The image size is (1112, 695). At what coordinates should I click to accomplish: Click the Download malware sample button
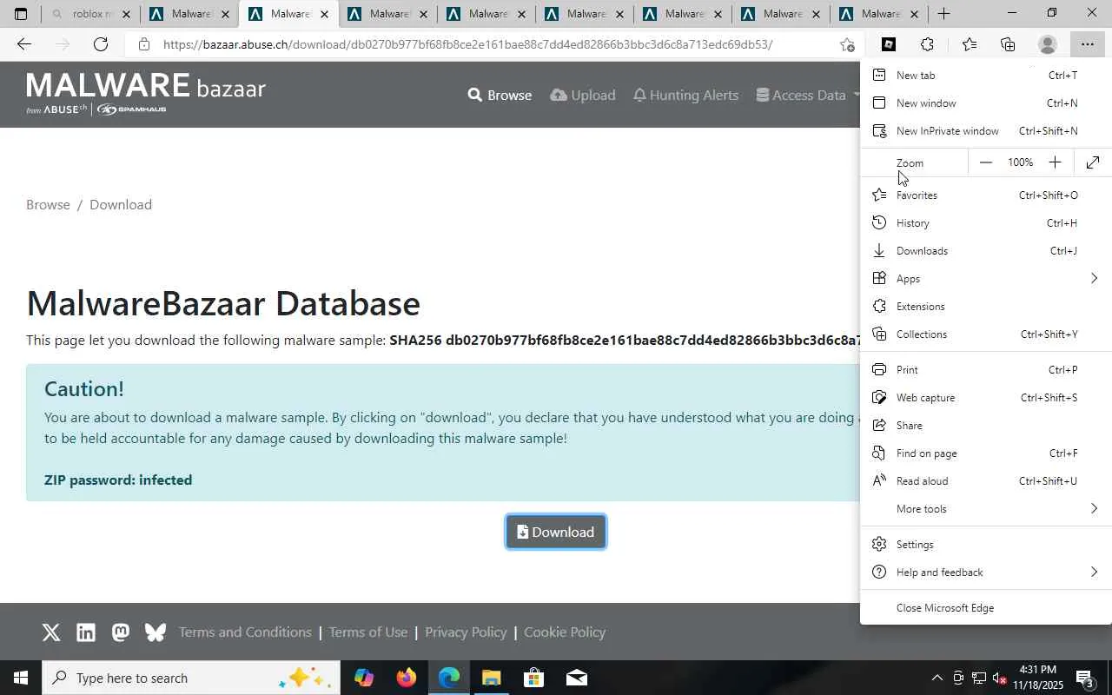[x=556, y=532]
